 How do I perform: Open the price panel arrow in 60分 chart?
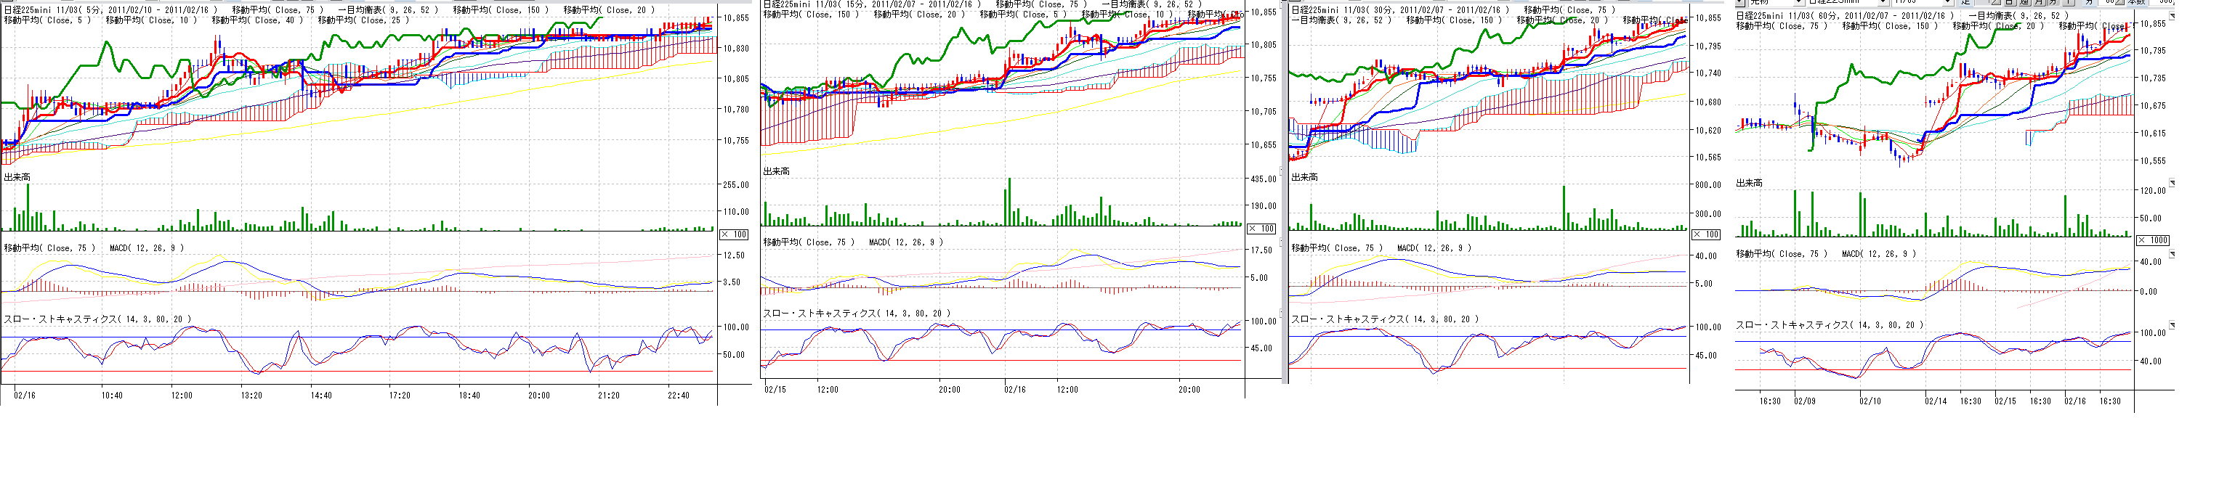(2173, 15)
